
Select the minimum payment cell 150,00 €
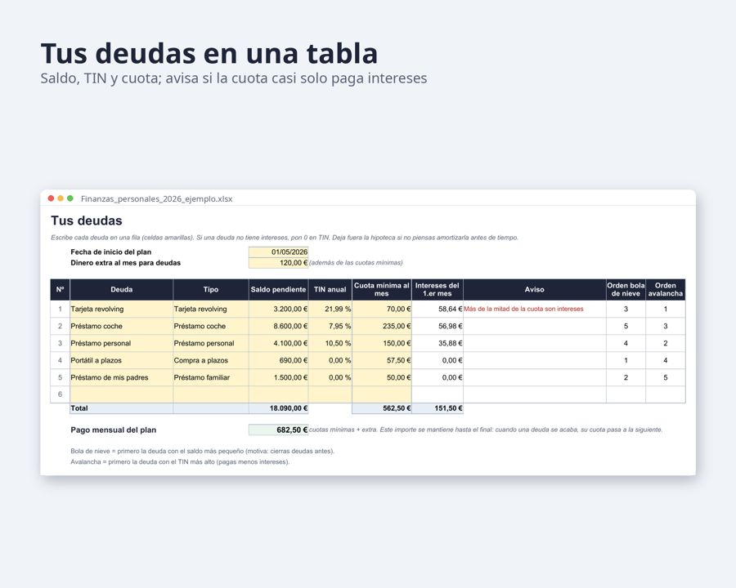[382, 343]
